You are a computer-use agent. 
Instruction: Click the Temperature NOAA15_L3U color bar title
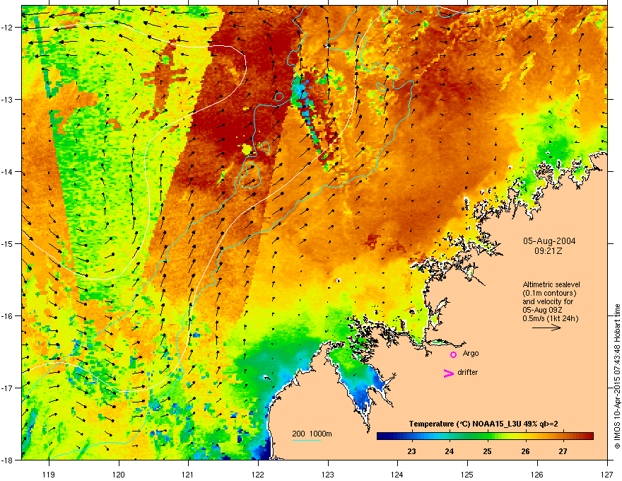pos(483,424)
